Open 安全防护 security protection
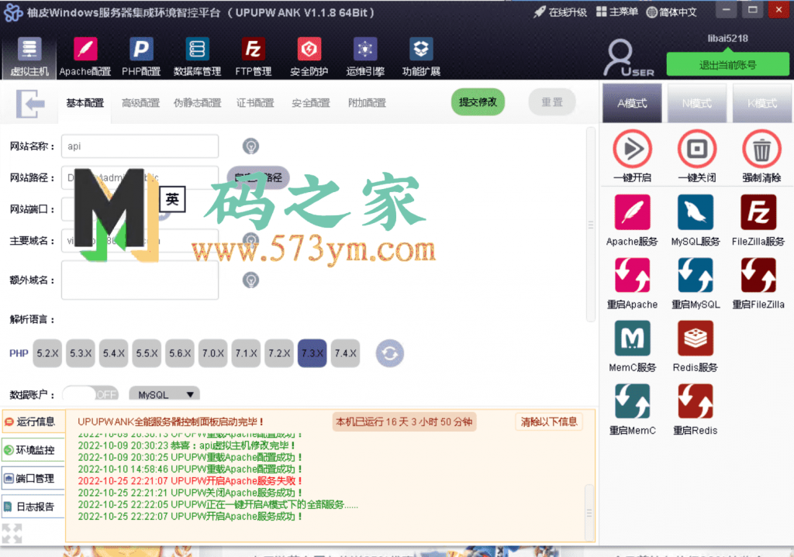Image resolution: width=794 pixels, height=557 pixels. pyautogui.click(x=309, y=56)
